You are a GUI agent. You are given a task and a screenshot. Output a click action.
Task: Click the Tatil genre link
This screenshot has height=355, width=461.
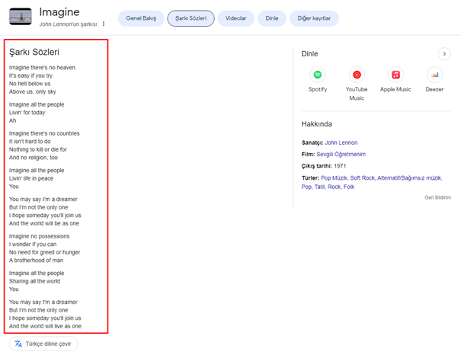319,187
